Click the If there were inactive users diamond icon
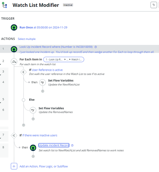Image resolution: width=159 pixels, height=172 pixels. pyautogui.click(x=14, y=136)
